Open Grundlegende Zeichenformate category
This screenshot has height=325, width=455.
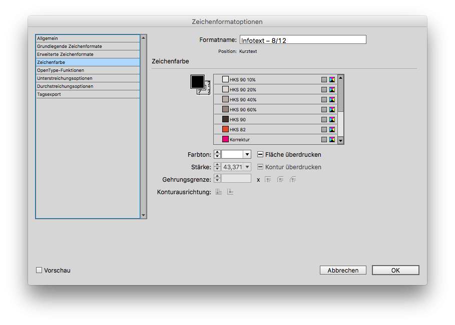tap(88, 46)
